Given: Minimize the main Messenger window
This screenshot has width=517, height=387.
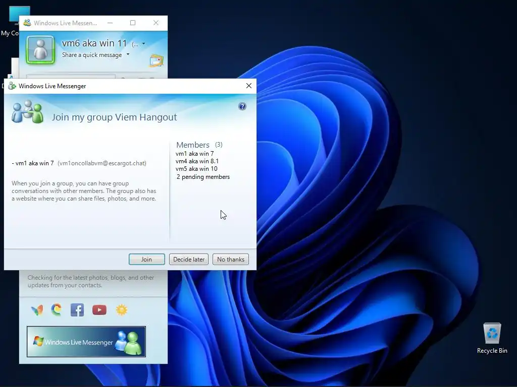Looking at the screenshot, I should click(110, 23).
